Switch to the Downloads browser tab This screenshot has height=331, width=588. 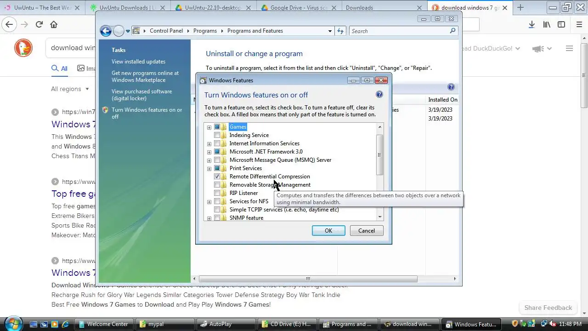tap(384, 7)
